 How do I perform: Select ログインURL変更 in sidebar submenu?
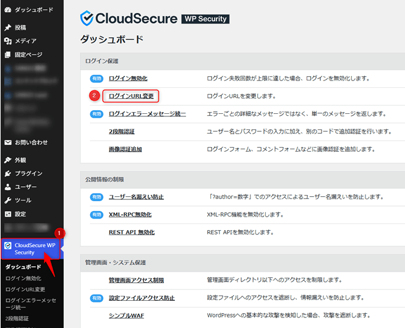point(25,289)
